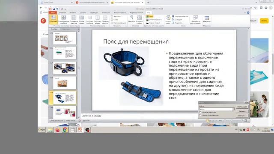Click status bar normal view icon
The width and height of the screenshot is (274, 154).
click(207, 121)
